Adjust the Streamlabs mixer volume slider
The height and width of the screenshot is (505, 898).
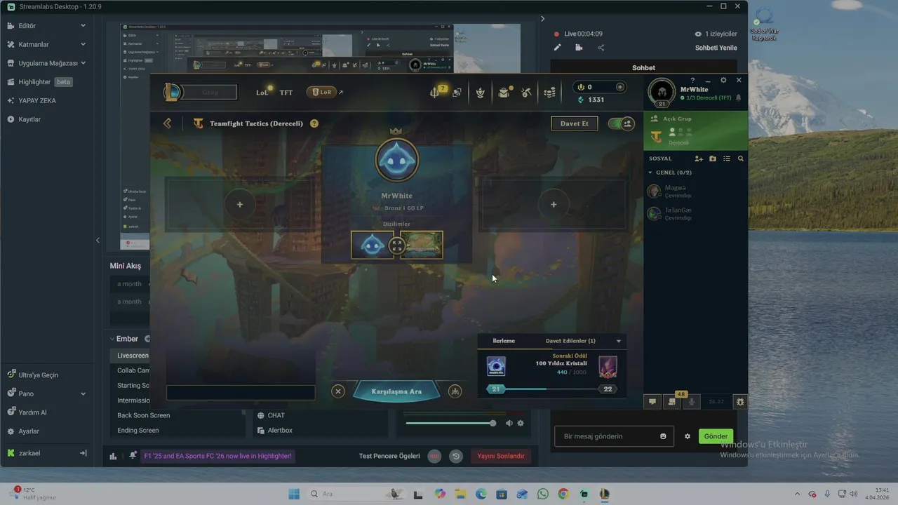pyautogui.click(x=450, y=423)
